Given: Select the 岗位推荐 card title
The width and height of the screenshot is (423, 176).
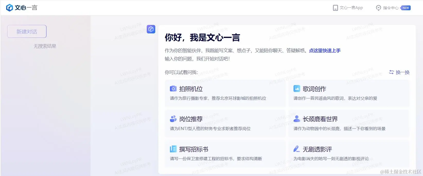Looking at the screenshot, I should [191, 119].
